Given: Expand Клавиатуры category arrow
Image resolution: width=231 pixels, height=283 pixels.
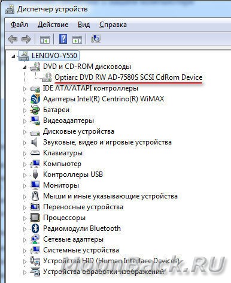Looking at the screenshot, I should pos(25,153).
